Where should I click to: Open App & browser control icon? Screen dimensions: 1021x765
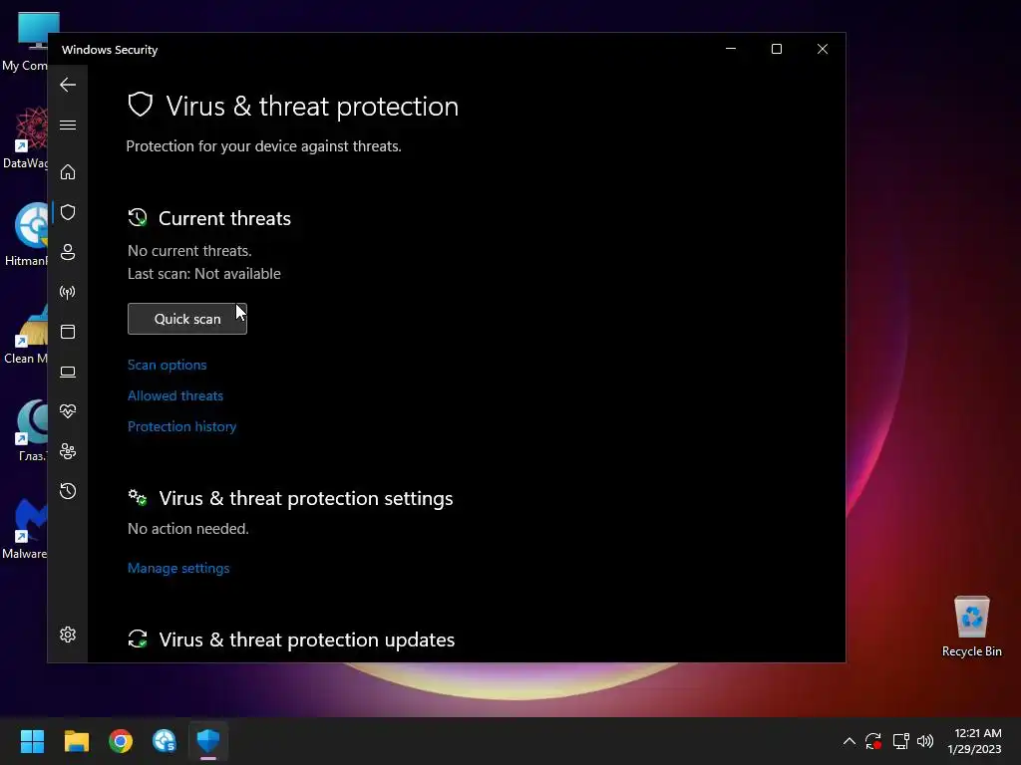click(x=68, y=332)
